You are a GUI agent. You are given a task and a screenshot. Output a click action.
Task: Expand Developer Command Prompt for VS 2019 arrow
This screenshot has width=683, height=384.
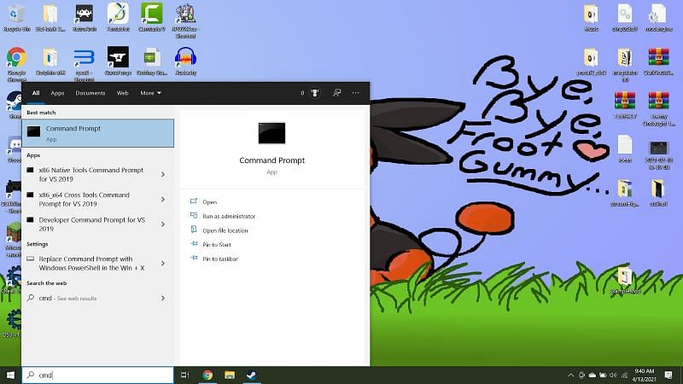pos(163,224)
